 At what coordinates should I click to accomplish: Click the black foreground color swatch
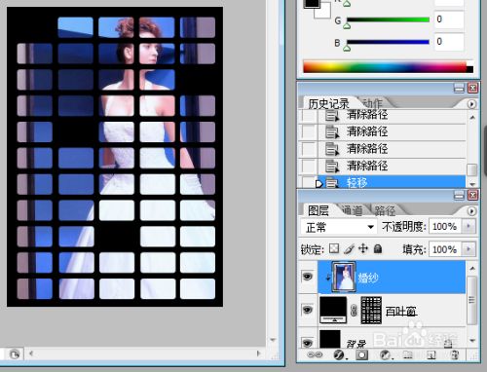tap(311, 3)
